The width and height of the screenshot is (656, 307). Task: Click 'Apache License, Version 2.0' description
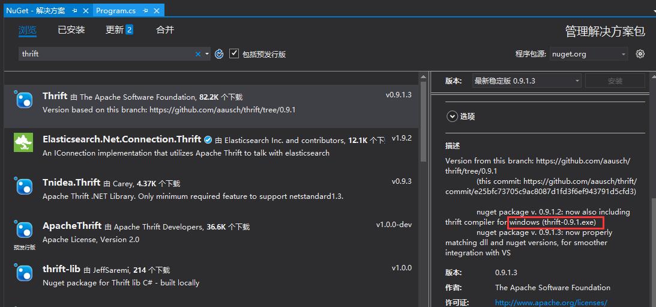[91, 240]
